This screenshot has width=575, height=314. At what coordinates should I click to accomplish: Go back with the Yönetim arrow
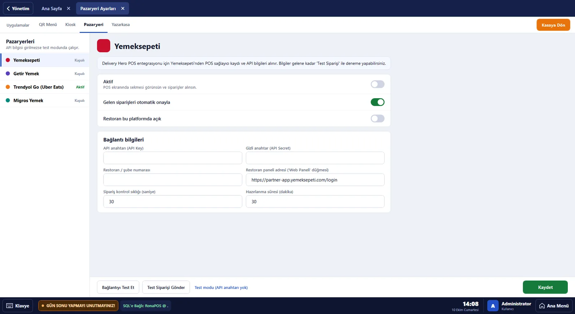click(18, 8)
